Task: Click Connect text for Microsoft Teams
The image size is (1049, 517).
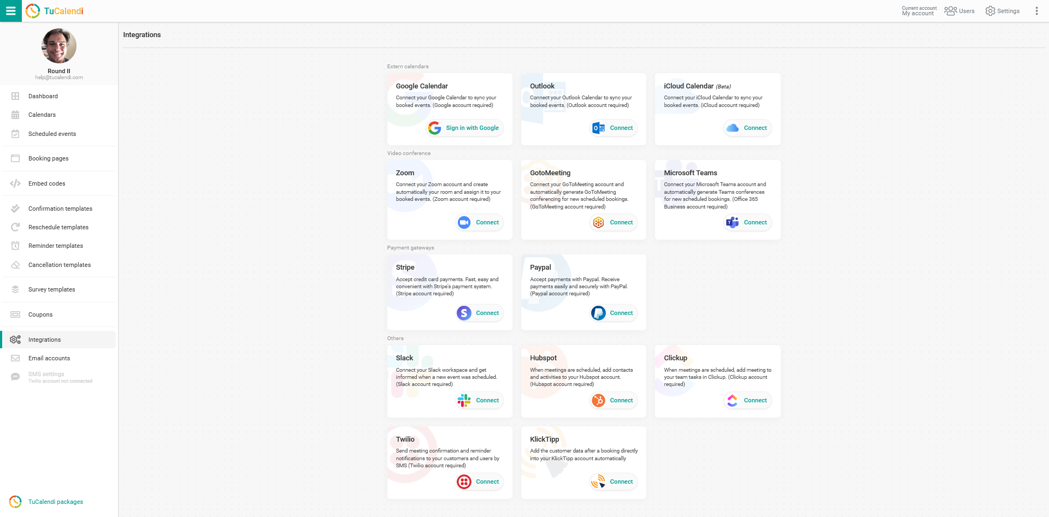Action: click(x=755, y=222)
